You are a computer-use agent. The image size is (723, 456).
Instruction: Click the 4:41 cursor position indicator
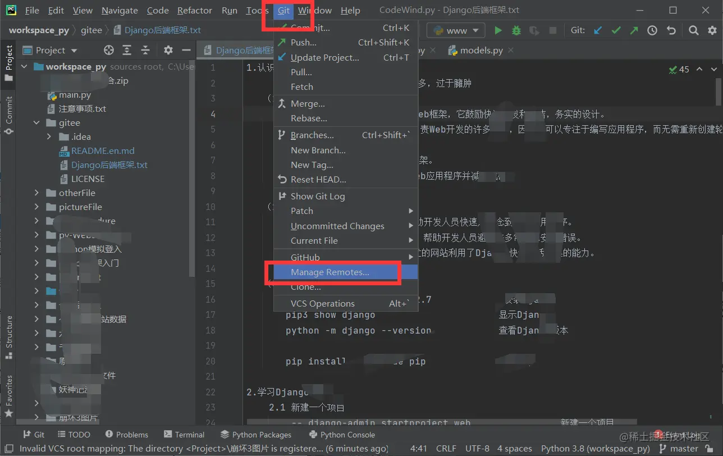point(419,449)
